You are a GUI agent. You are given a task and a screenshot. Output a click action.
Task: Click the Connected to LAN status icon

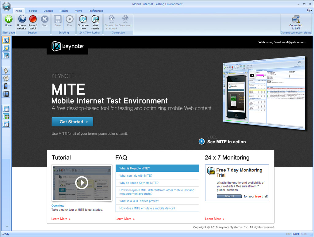[296, 22]
